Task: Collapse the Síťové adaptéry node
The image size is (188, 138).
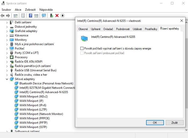Action: click(x=7, y=79)
